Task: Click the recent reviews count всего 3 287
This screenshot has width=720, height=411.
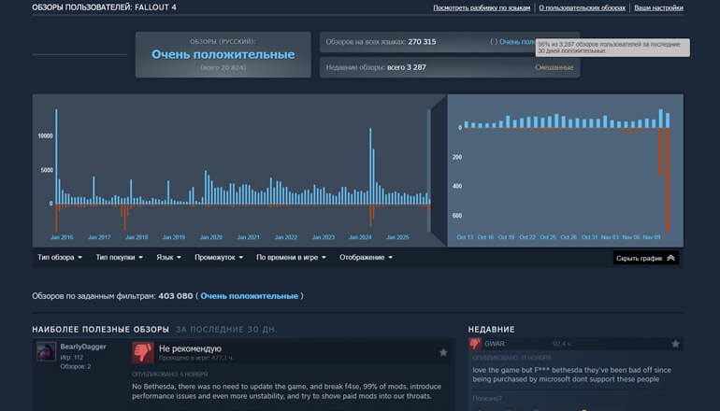Action: coord(407,67)
